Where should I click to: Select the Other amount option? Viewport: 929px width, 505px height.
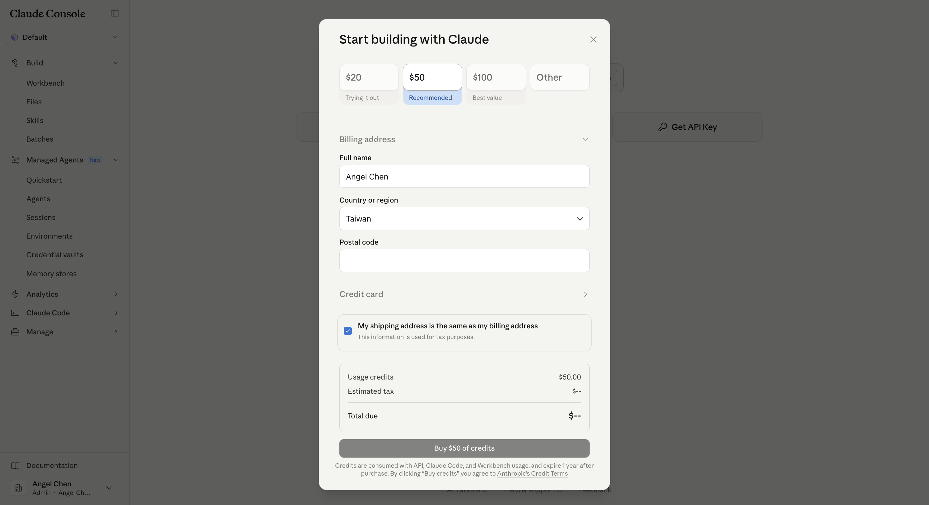(559, 77)
